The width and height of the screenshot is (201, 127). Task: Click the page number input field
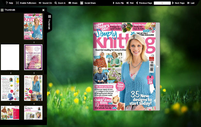[x=162, y=3]
